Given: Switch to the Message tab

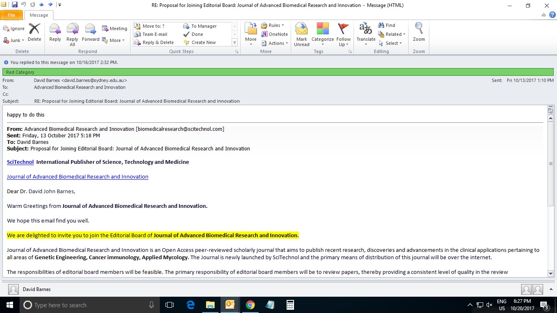Looking at the screenshot, I should [x=39, y=15].
